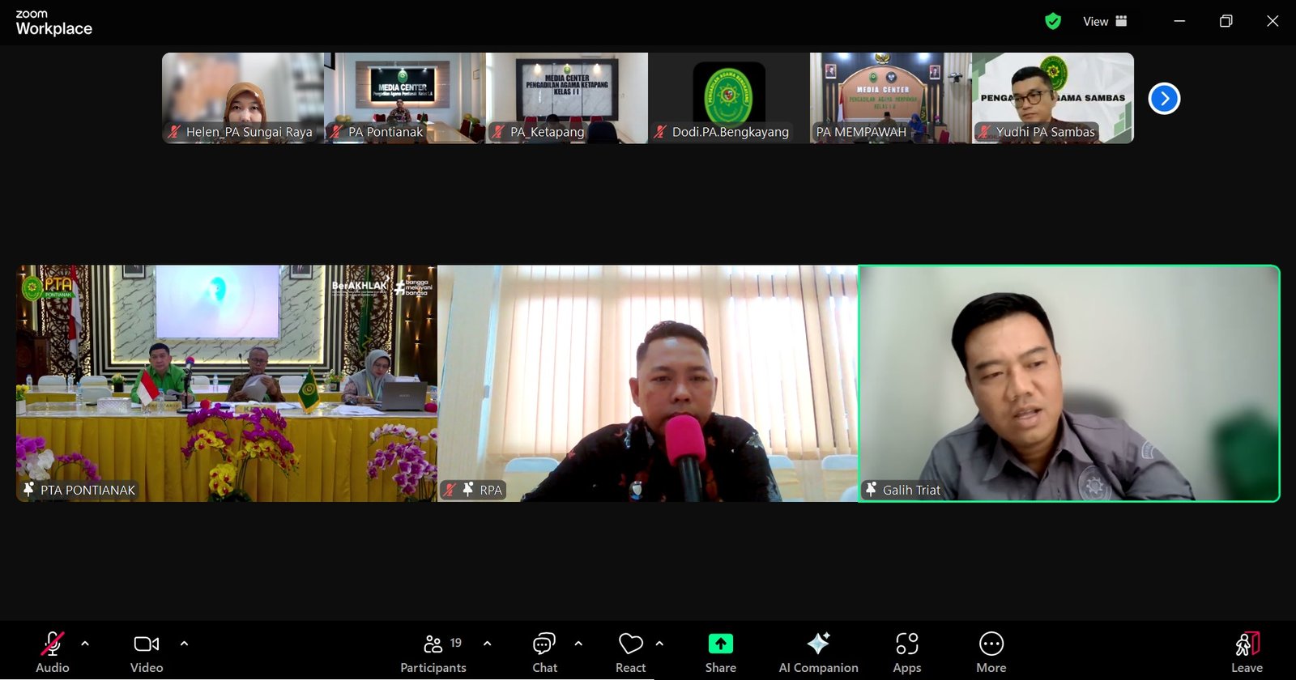Open the Apps panel

coord(906,652)
